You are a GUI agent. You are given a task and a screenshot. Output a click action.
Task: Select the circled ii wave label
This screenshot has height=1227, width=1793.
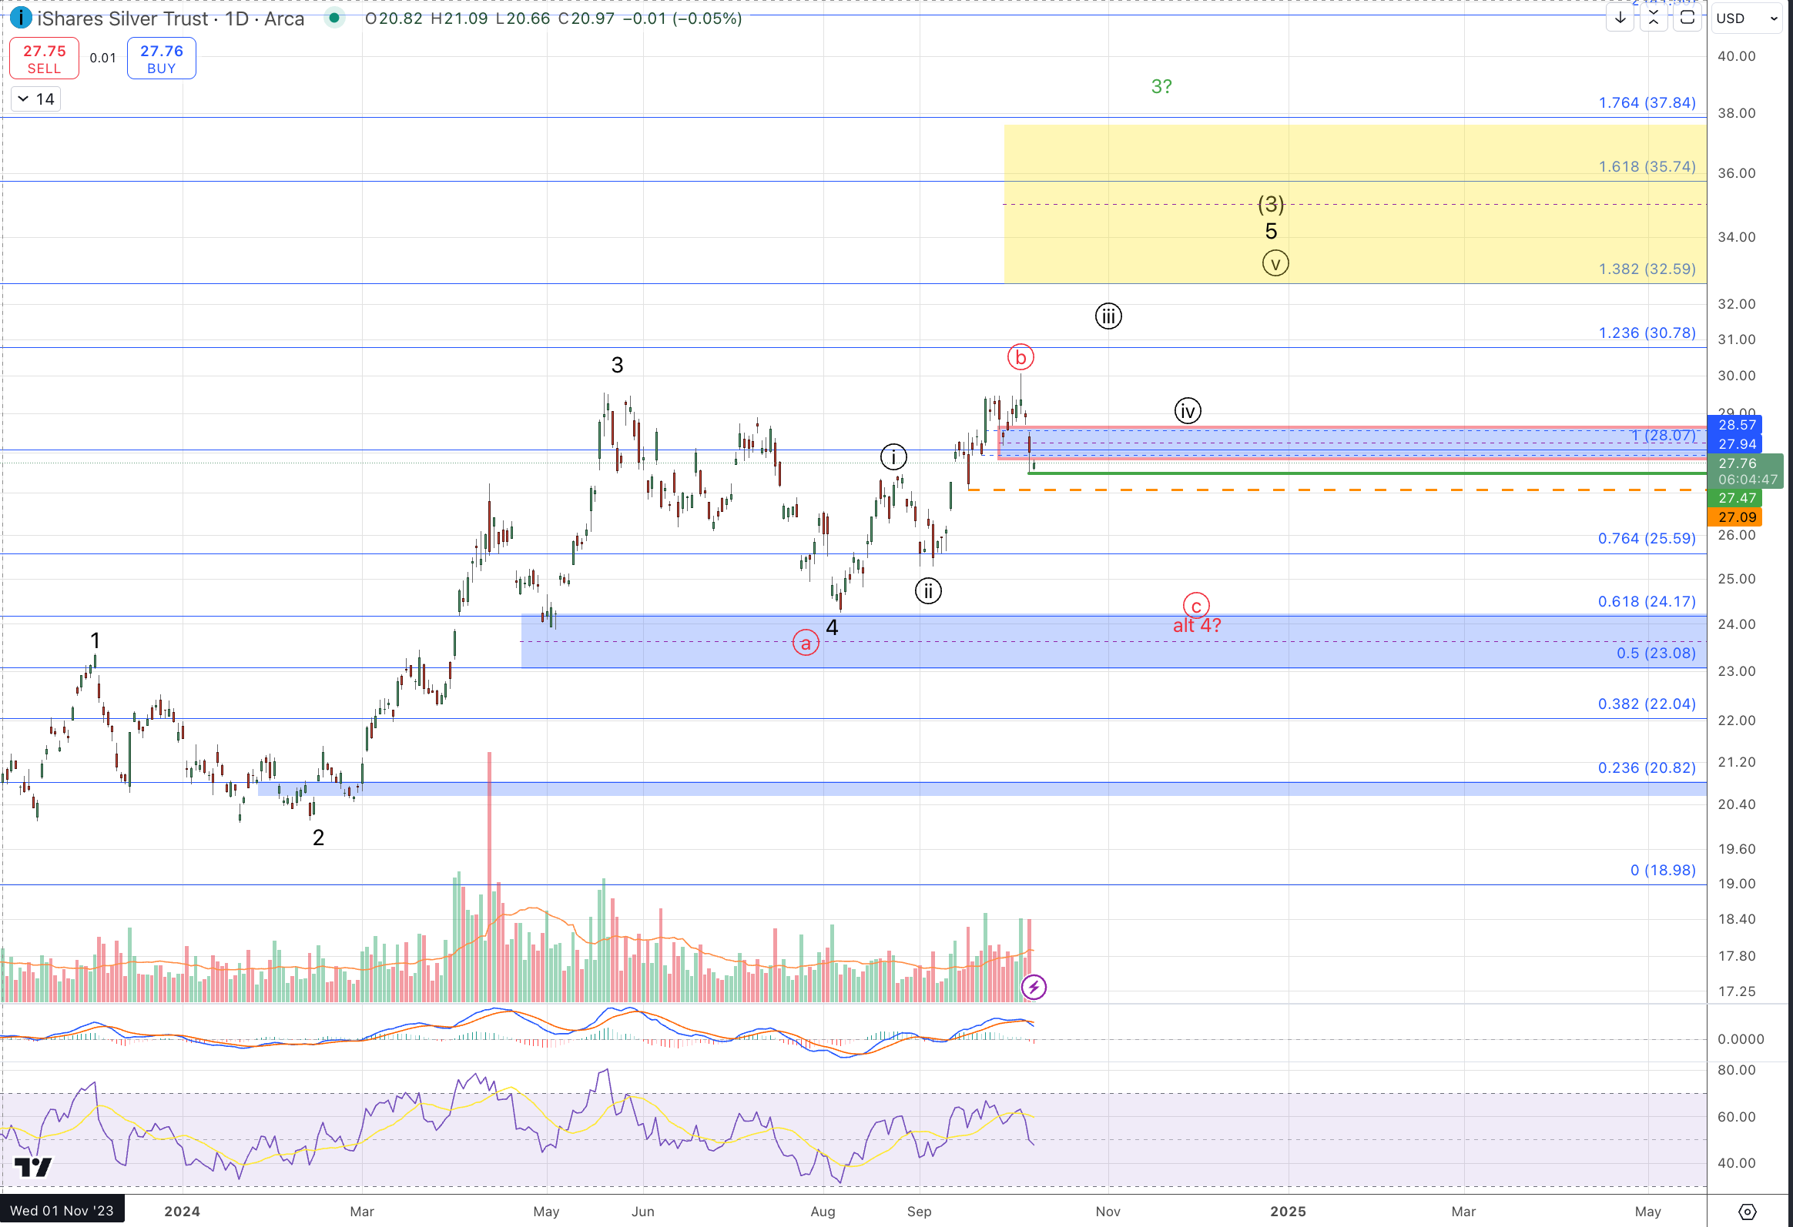coord(928,591)
